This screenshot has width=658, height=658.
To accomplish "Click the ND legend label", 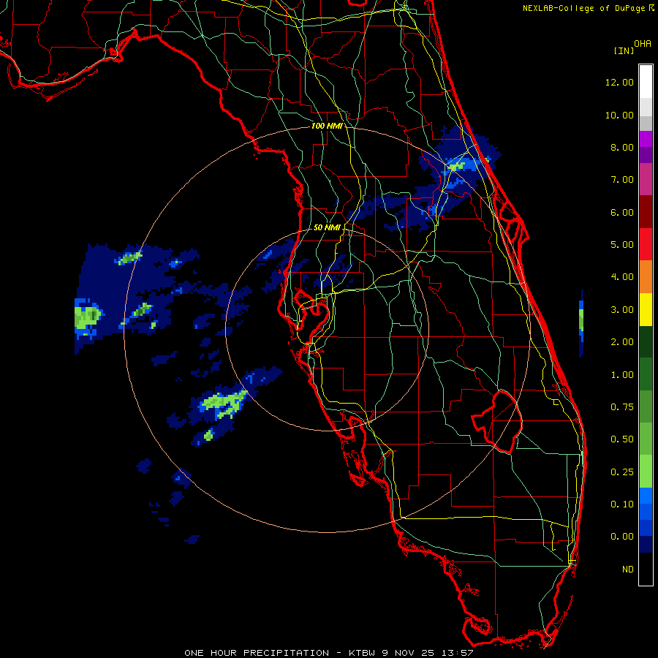I will coord(628,570).
